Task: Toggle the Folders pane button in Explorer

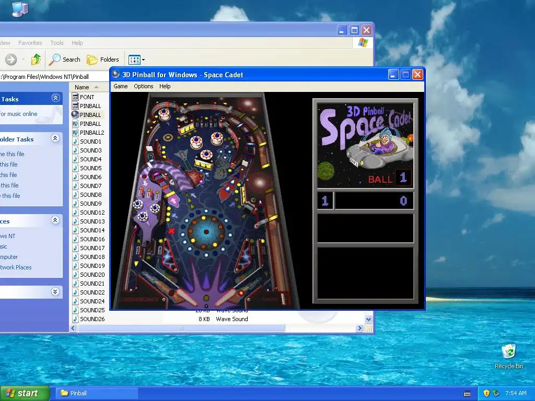Action: click(x=103, y=60)
